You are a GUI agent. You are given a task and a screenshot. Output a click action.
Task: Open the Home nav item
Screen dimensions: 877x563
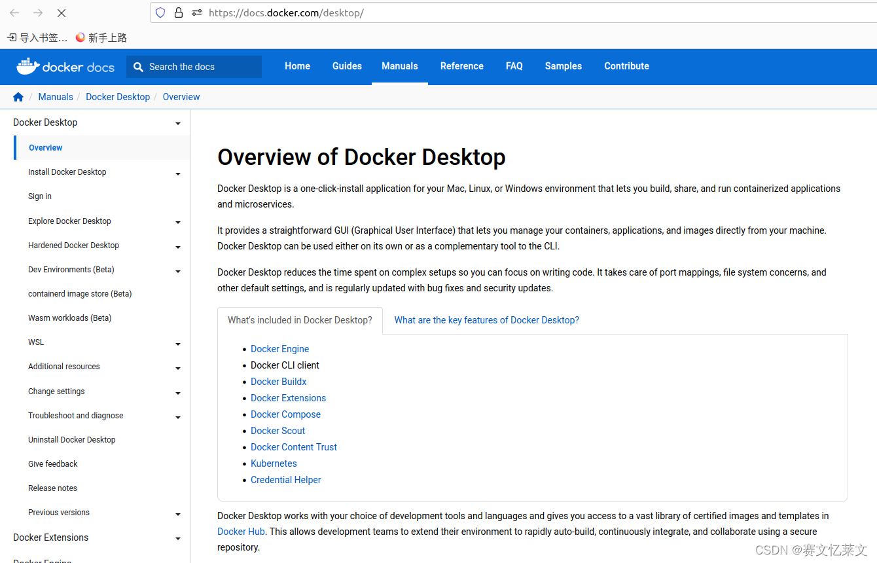(x=297, y=66)
